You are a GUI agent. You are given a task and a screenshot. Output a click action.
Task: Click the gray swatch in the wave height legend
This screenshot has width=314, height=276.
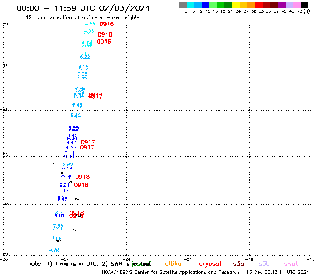coord(183,5)
